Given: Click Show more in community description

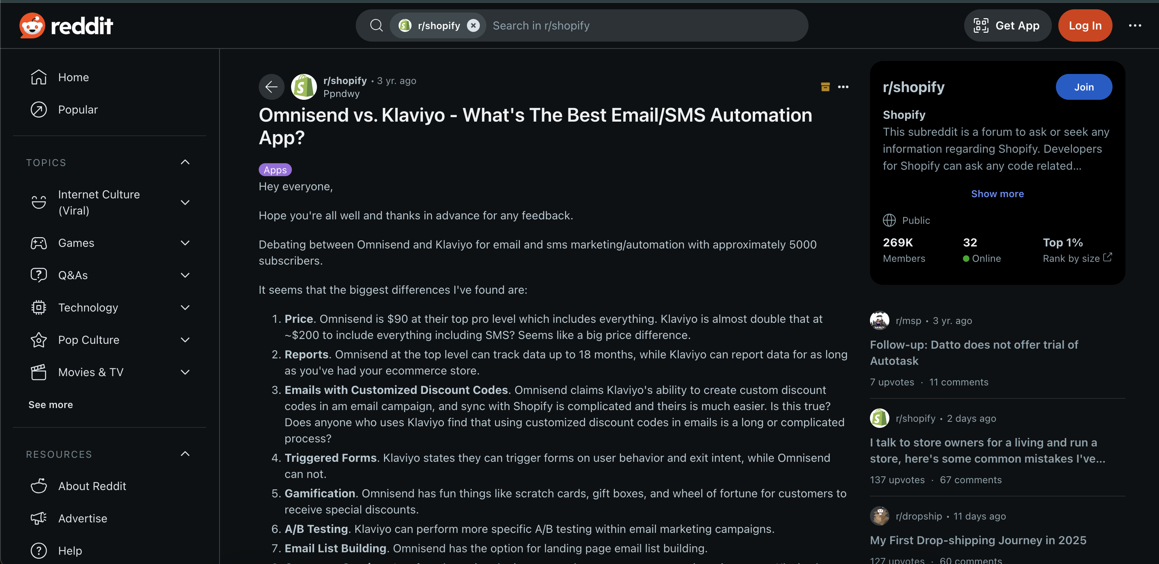Looking at the screenshot, I should 997,194.
